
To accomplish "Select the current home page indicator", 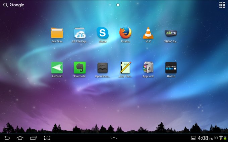I will pos(118,5).
